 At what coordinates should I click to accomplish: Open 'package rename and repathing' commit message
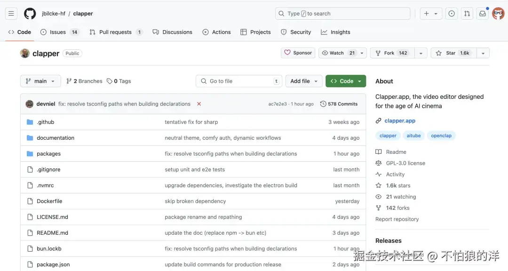tap(203, 217)
